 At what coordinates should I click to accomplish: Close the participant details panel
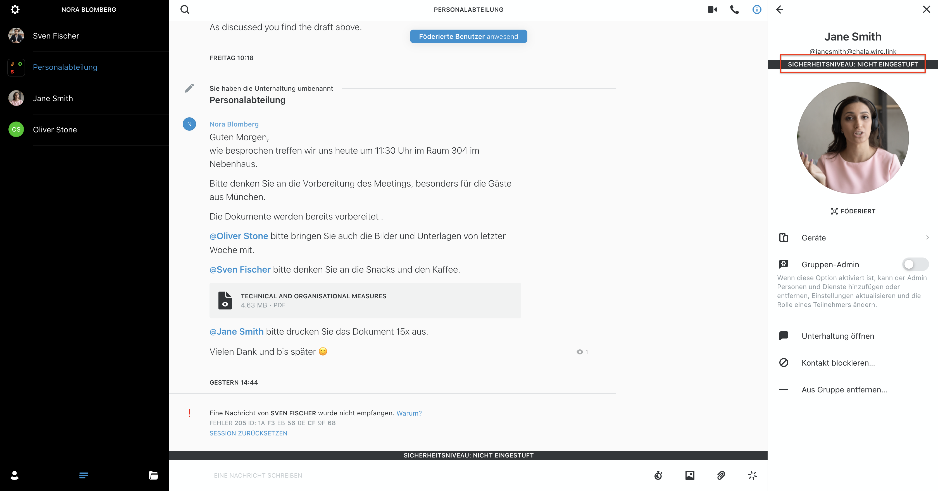click(x=926, y=9)
